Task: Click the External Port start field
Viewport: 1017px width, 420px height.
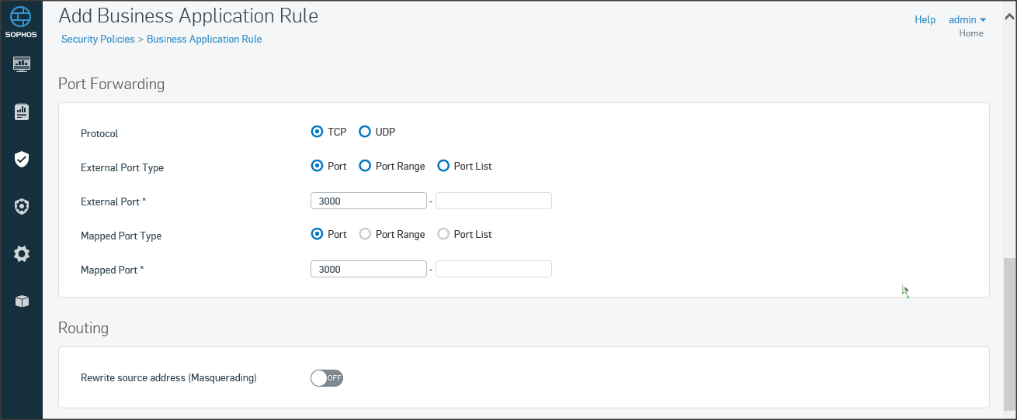Action: pos(369,201)
